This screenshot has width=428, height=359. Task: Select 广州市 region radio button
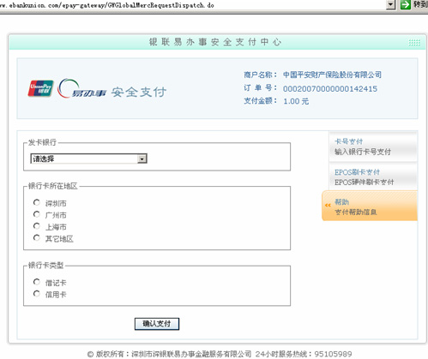[x=36, y=214]
